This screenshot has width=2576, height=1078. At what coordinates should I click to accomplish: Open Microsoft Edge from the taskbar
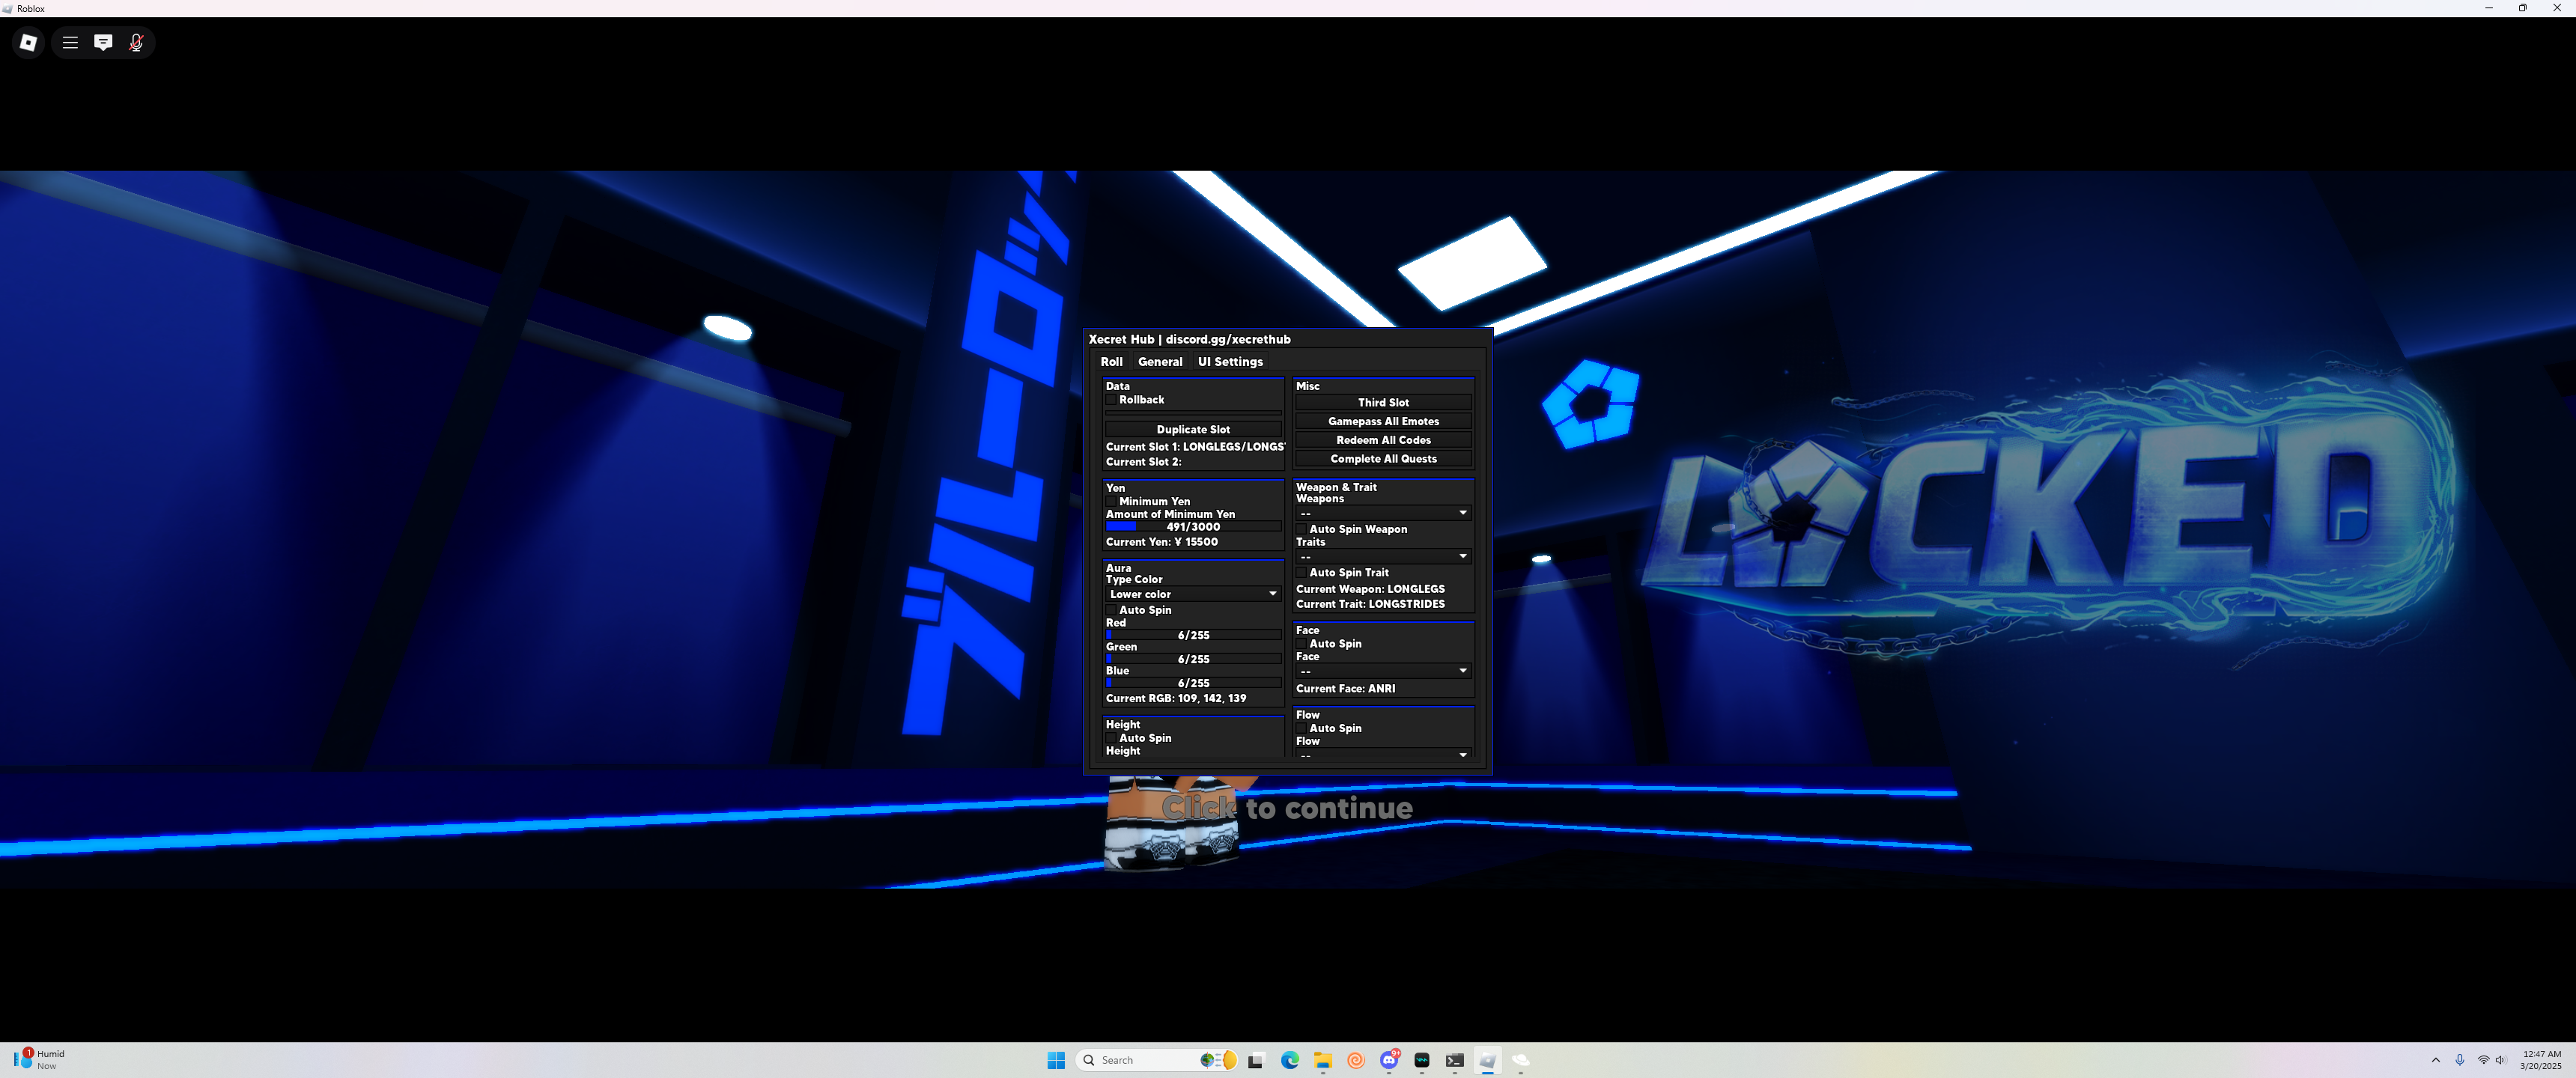pos(1290,1060)
